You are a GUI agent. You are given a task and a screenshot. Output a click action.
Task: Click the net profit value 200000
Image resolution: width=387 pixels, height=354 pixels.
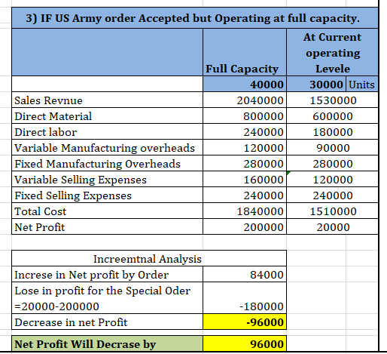pyautogui.click(x=245, y=227)
